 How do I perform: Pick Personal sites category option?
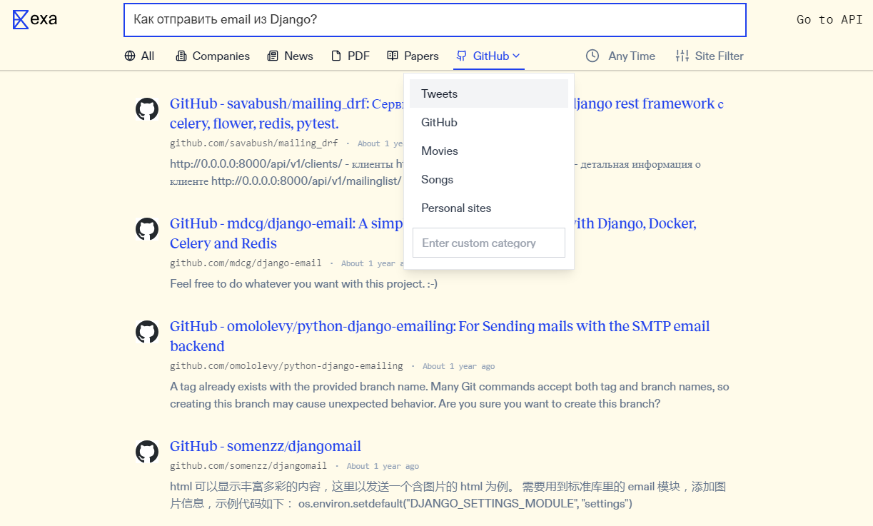[x=489, y=208]
